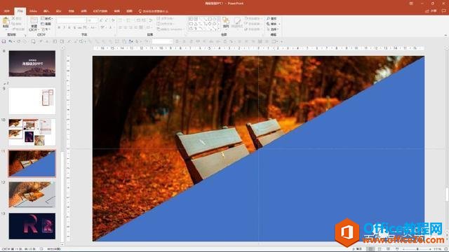The width and height of the screenshot is (449, 252).
Task: Open the View tab
Action: pos(129,11)
